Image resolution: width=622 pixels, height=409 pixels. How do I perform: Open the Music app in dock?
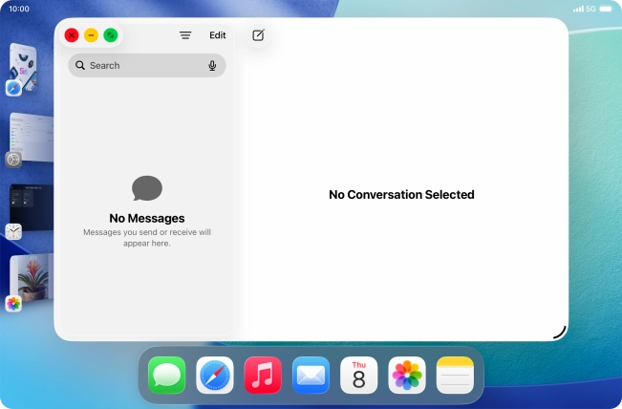tap(263, 375)
